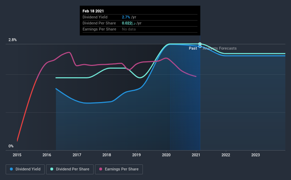This screenshot has height=180, width=291.
Task: Click the 2015 x-axis label
Action: [17, 155]
